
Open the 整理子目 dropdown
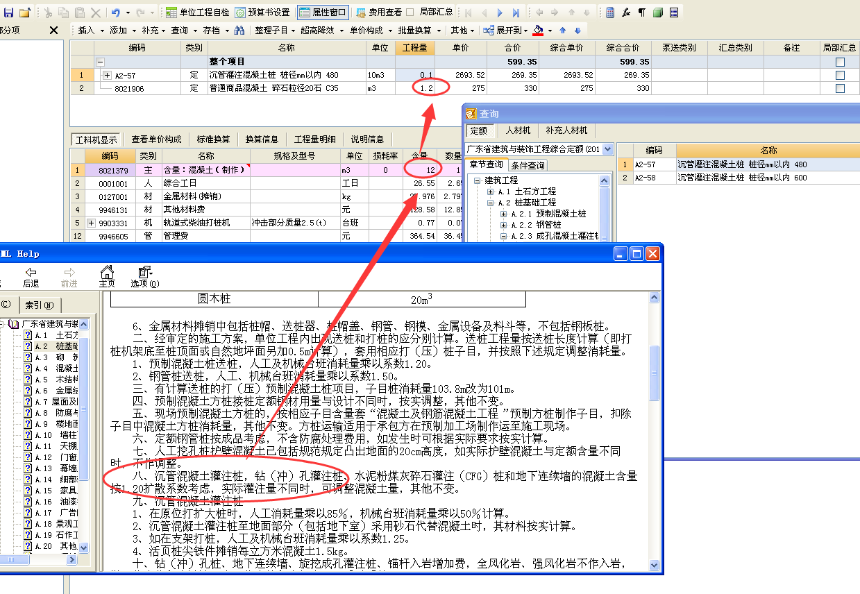click(275, 31)
